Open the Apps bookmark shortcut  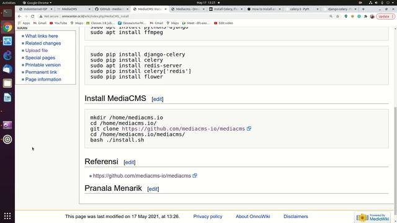pyautogui.click(x=24, y=23)
